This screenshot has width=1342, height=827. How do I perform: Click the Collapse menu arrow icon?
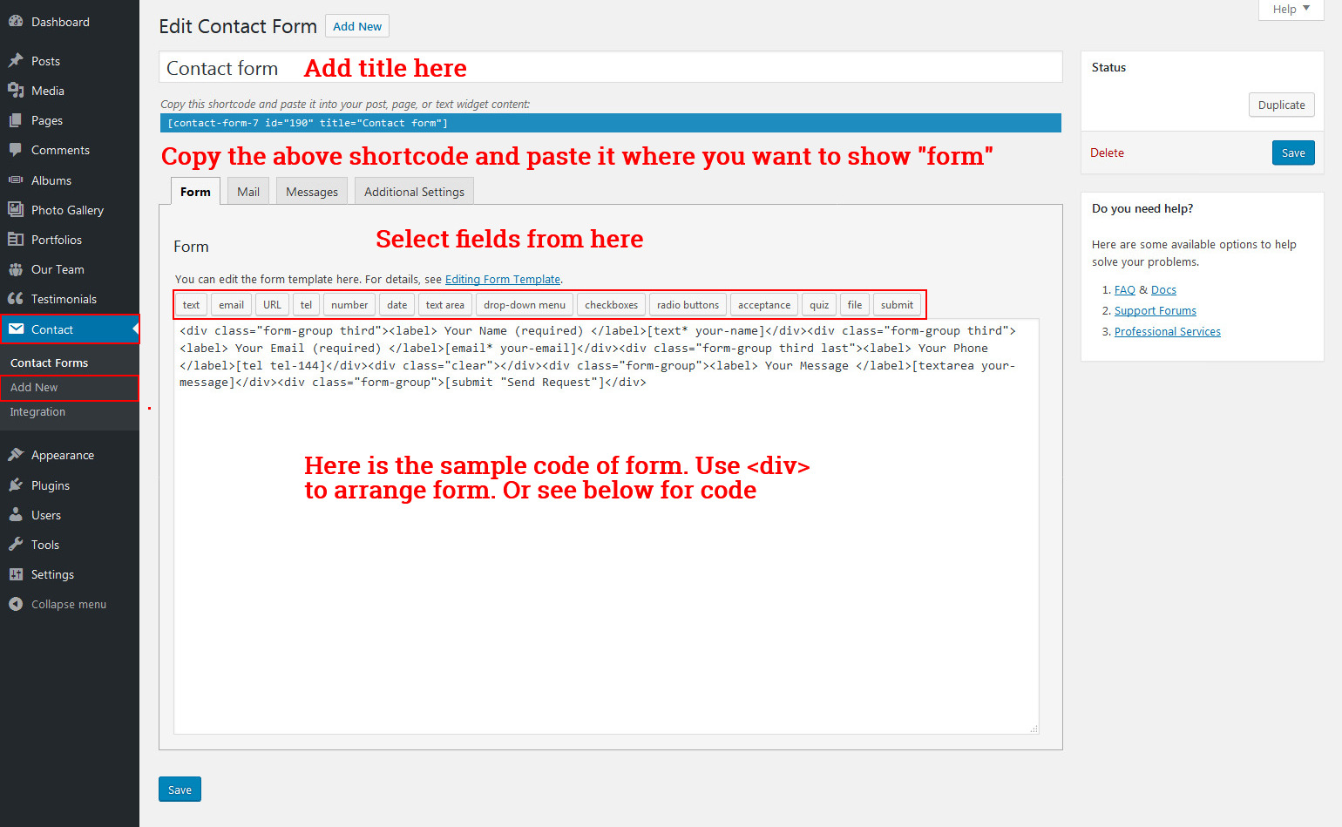16,604
